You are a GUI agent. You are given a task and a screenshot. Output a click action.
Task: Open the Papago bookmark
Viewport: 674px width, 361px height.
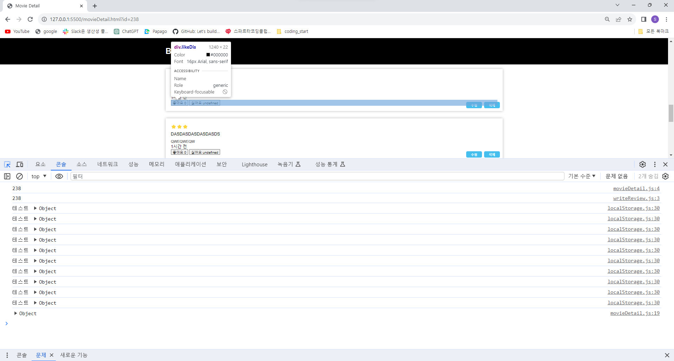pyautogui.click(x=156, y=32)
